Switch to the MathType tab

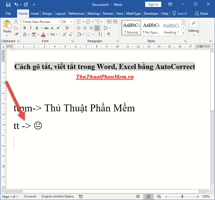click(x=133, y=14)
